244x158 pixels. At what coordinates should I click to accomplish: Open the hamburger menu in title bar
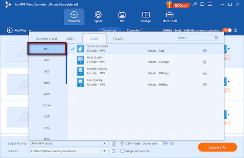pyautogui.click(x=210, y=4)
